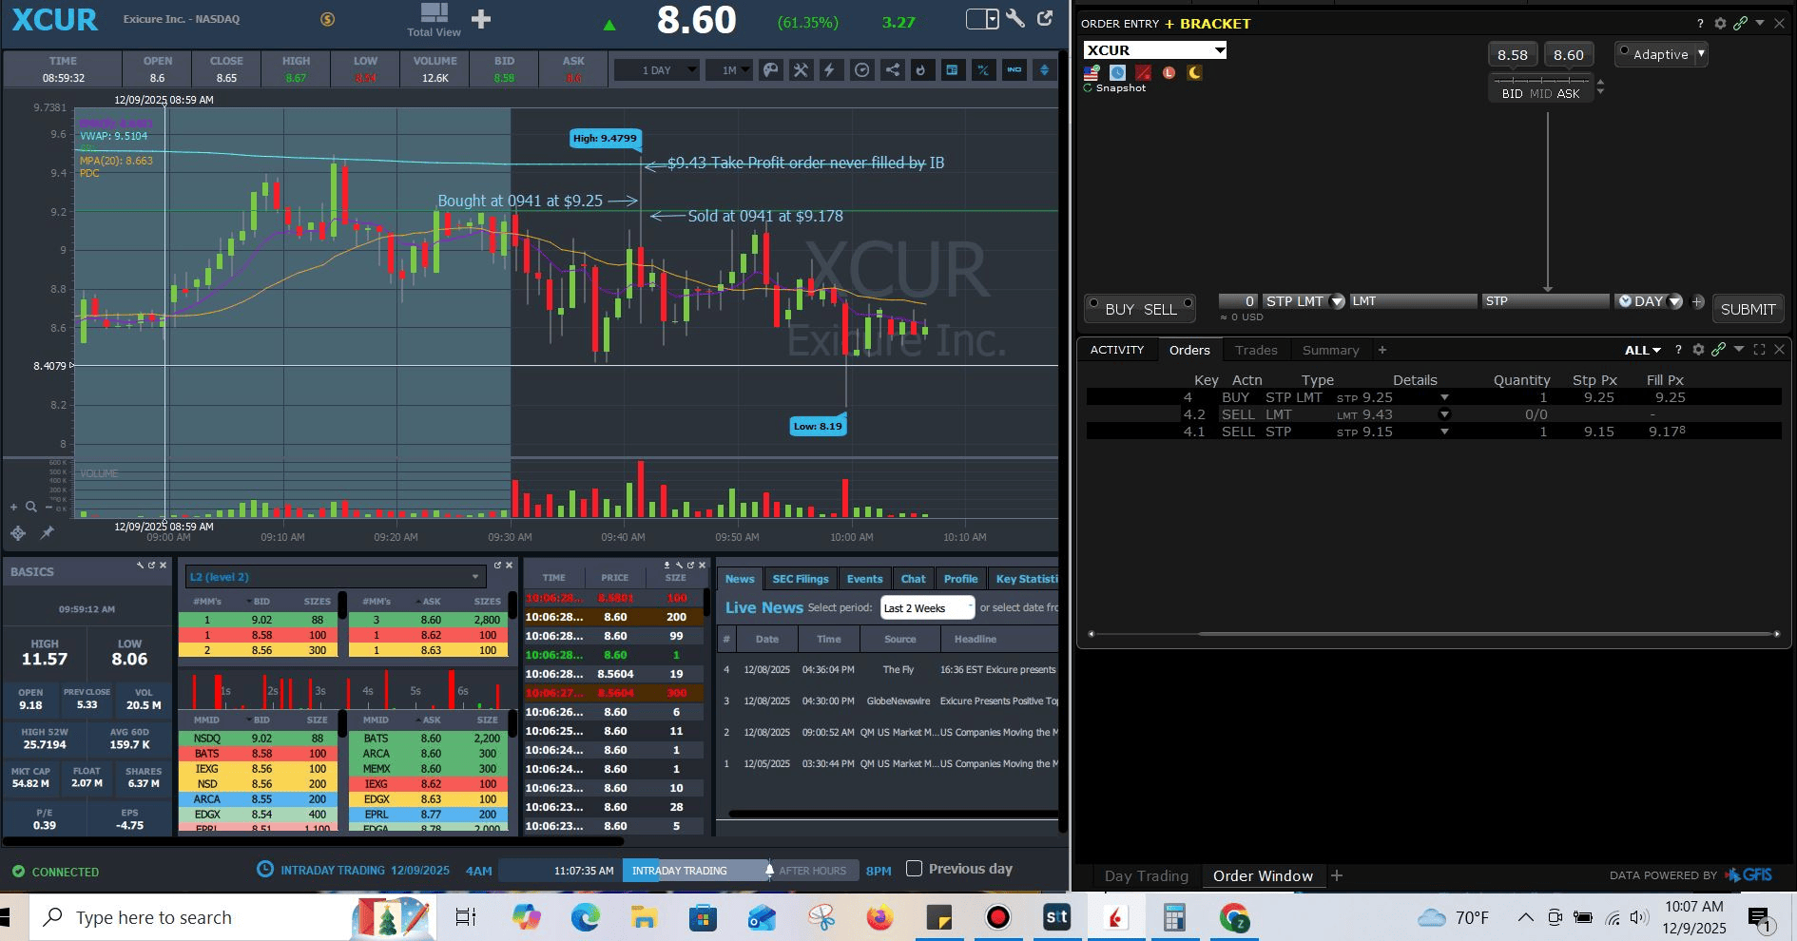This screenshot has width=1797, height=941.
Task: Click the intraday trading time slider handle
Action: pos(769,870)
